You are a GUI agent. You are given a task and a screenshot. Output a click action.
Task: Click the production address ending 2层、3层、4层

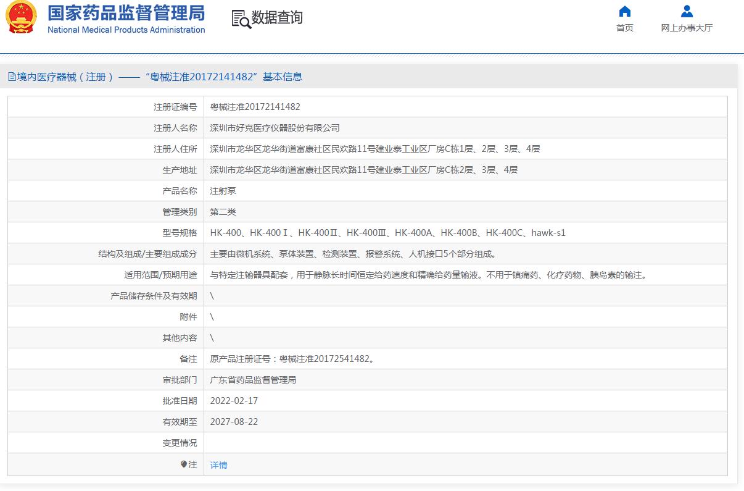point(363,170)
